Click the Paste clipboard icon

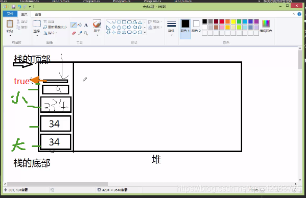10,23
